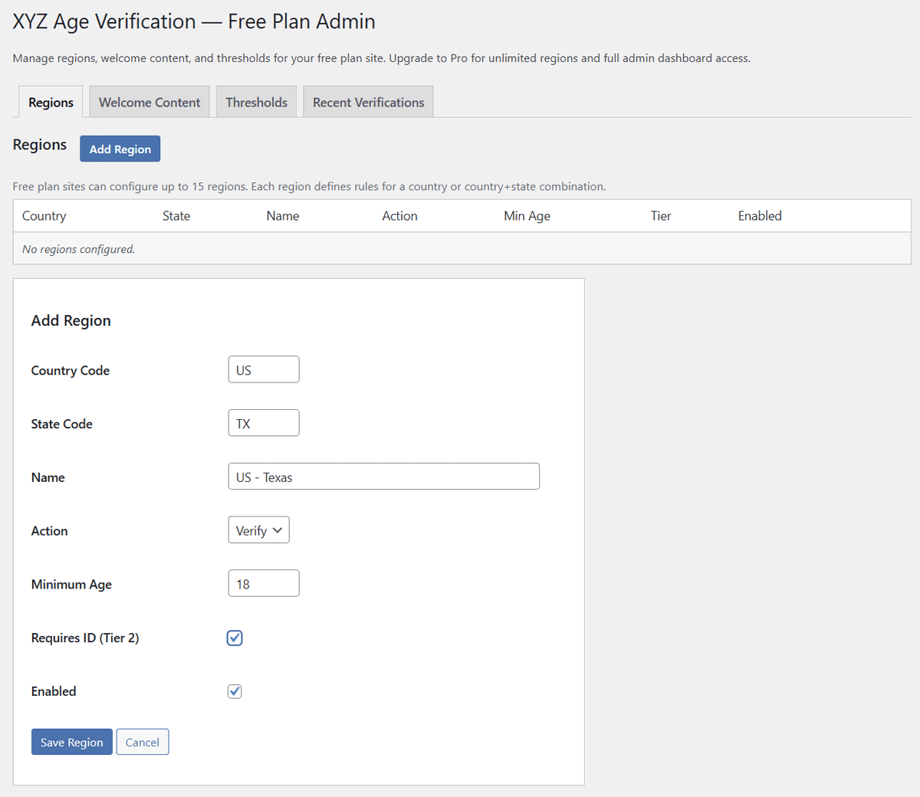Viewport: 920px width, 797px height.
Task: Open the Welcome Content tab
Action: click(x=149, y=103)
